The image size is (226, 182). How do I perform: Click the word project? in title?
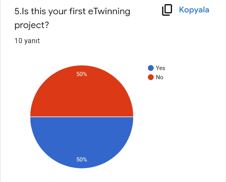pyautogui.click(x=32, y=25)
